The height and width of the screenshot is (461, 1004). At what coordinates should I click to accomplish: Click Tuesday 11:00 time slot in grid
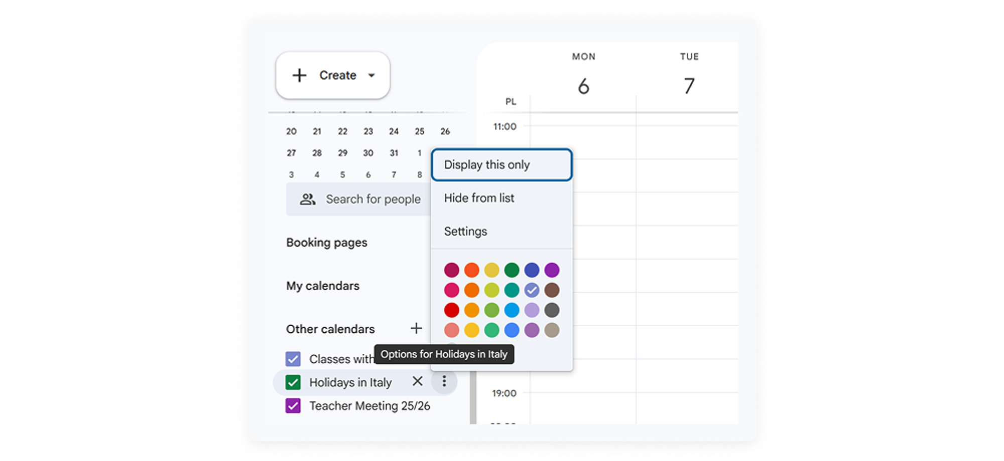pos(687,142)
